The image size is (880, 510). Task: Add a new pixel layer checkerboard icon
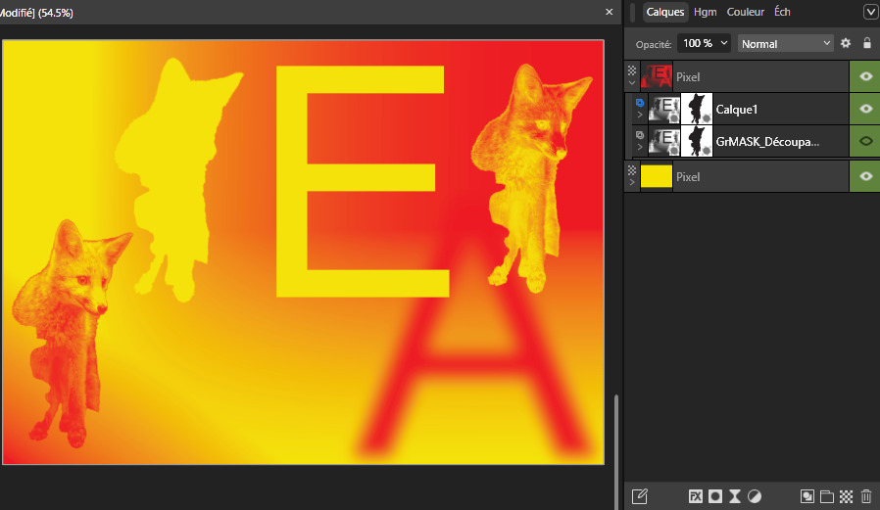(x=847, y=496)
